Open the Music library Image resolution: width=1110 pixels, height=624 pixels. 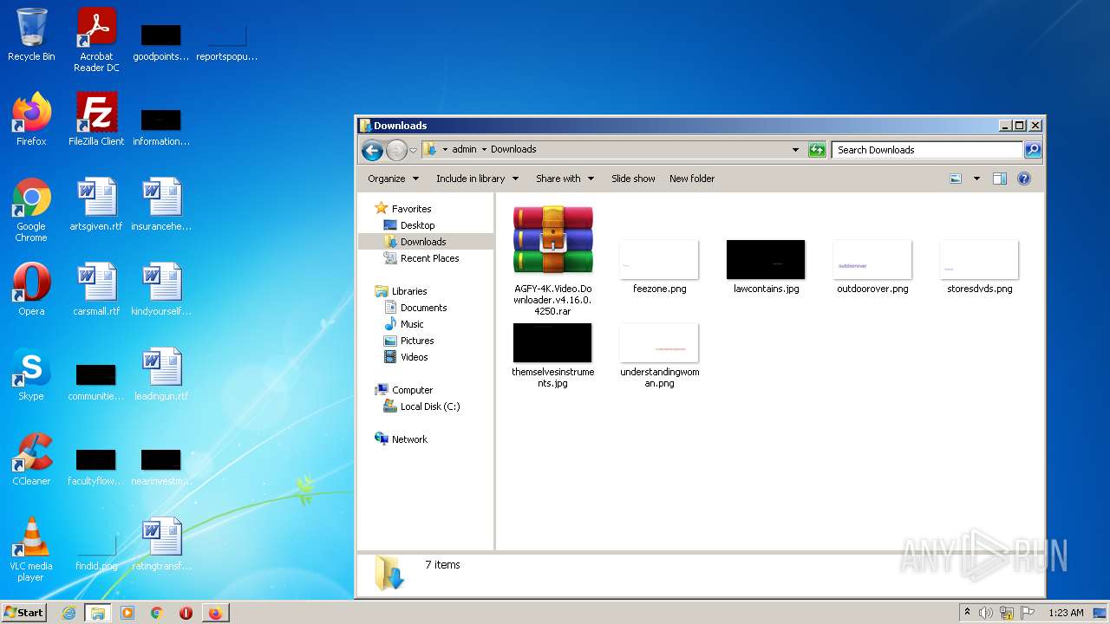[x=412, y=324]
